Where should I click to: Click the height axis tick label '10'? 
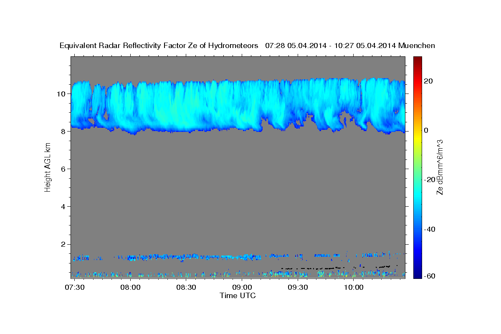[x=61, y=94]
